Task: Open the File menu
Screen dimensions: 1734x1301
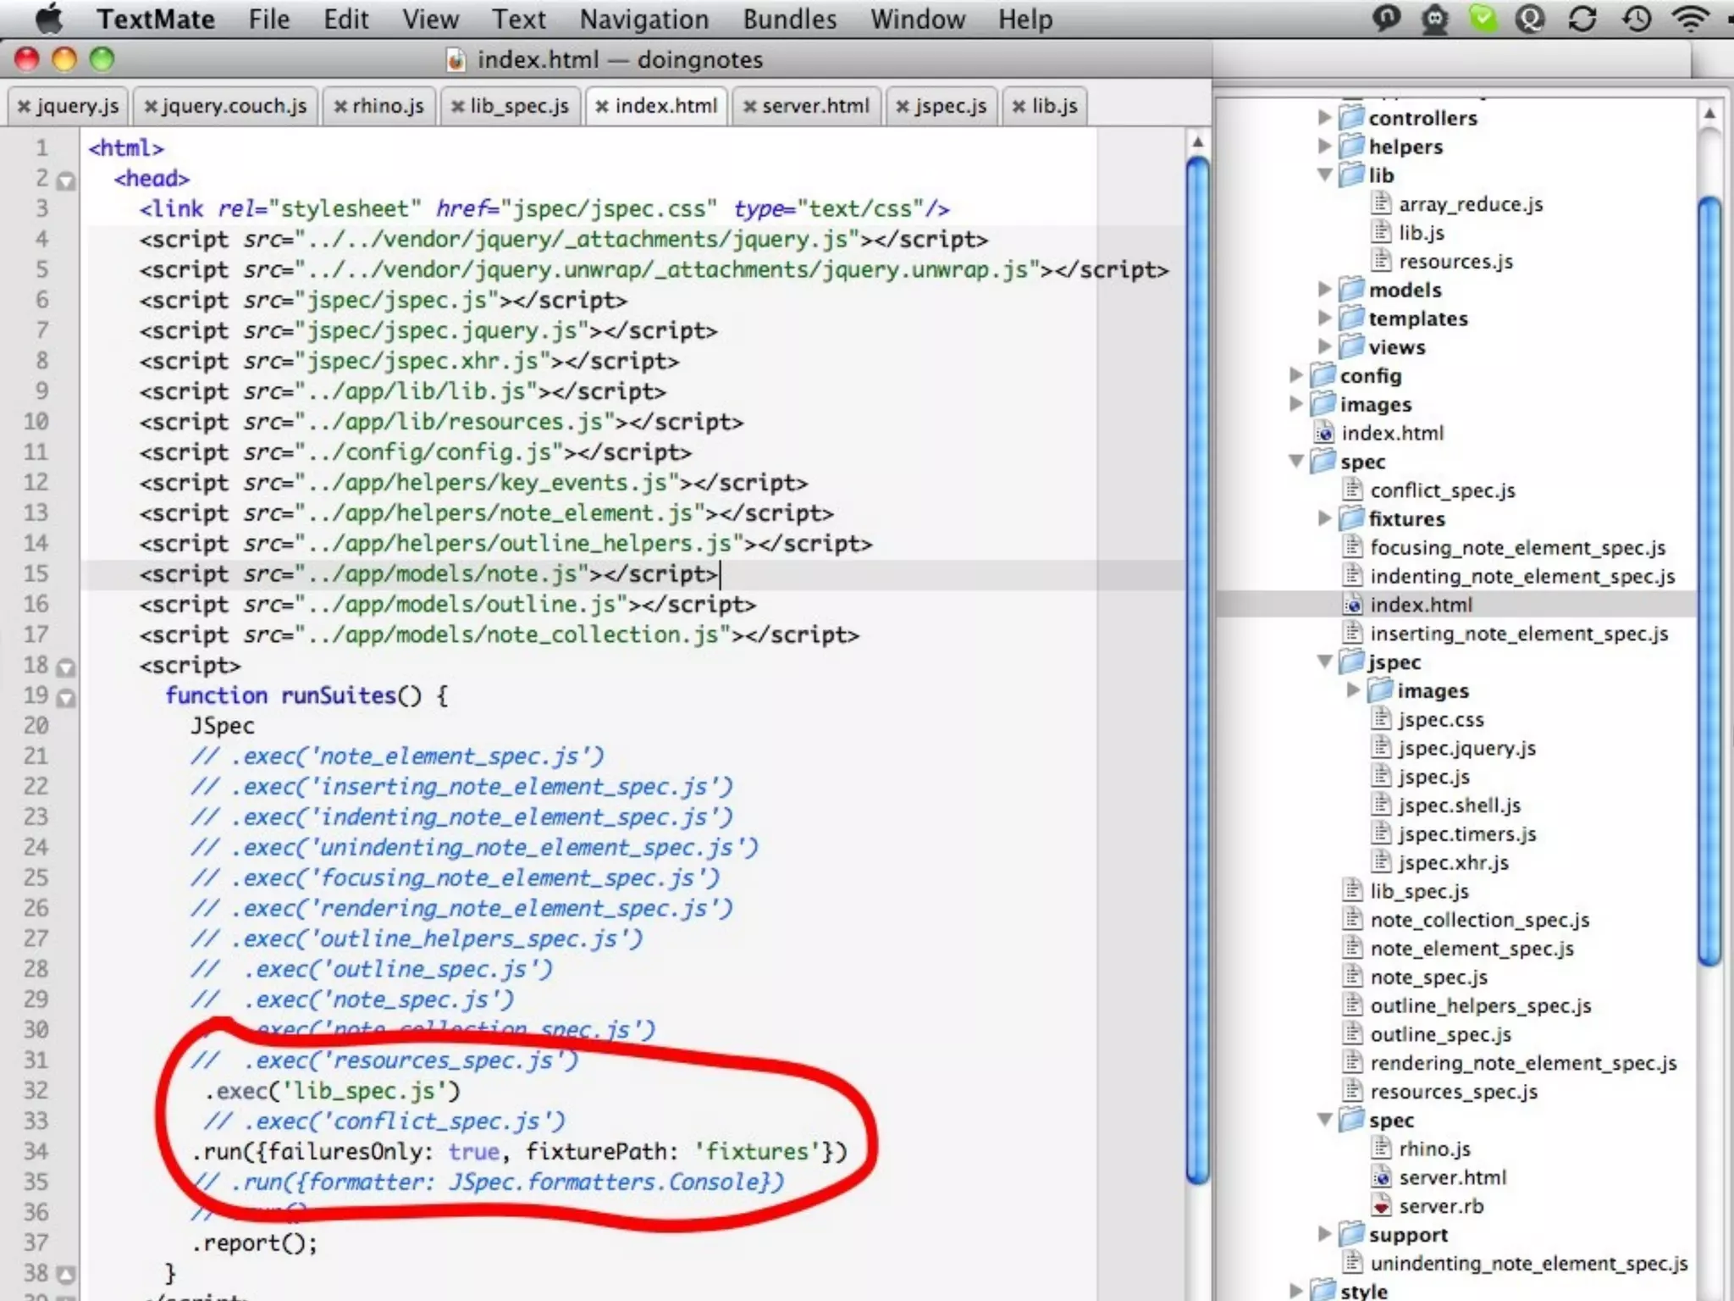Action: click(x=269, y=19)
